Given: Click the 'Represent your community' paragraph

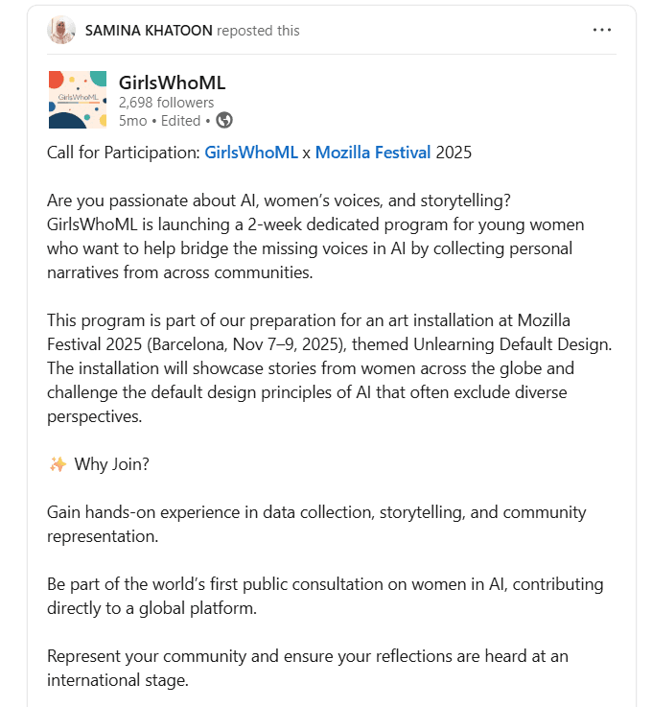Looking at the screenshot, I should click(x=307, y=668).
